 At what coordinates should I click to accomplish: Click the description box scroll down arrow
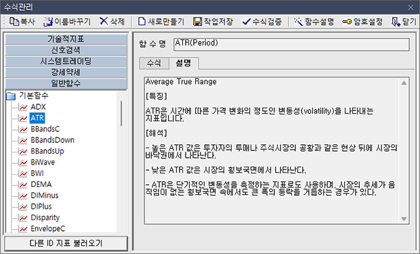tap(404, 219)
